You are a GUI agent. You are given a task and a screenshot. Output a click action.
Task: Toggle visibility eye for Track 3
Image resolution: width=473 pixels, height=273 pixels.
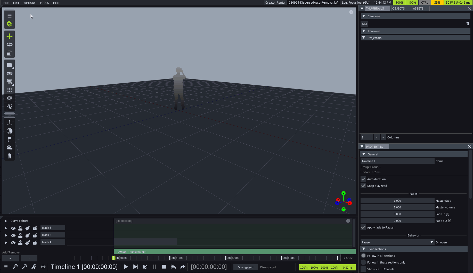13,228
